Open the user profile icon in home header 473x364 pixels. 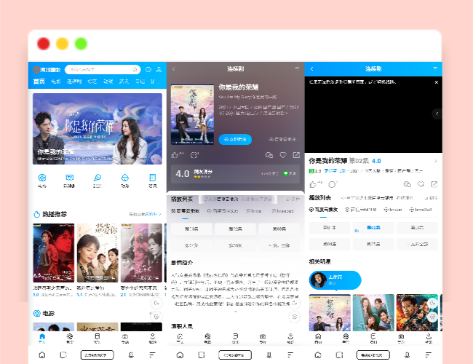tap(159, 69)
